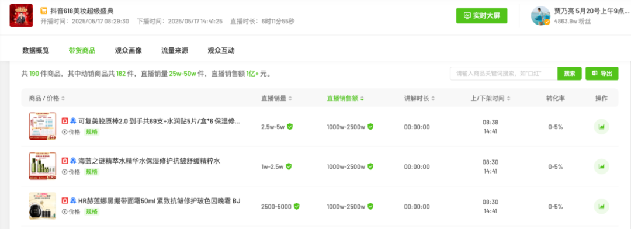The image size is (631, 229).
Task: Click verified check beside HR赫莲娜 1000w-2500w revenue
Action: tap(370, 206)
